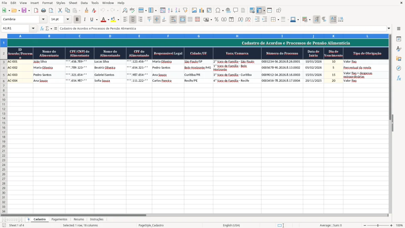The image size is (405, 228).
Task: Open the Freeze Rows and Columns dropdown arrow
Action: pos(264,10)
